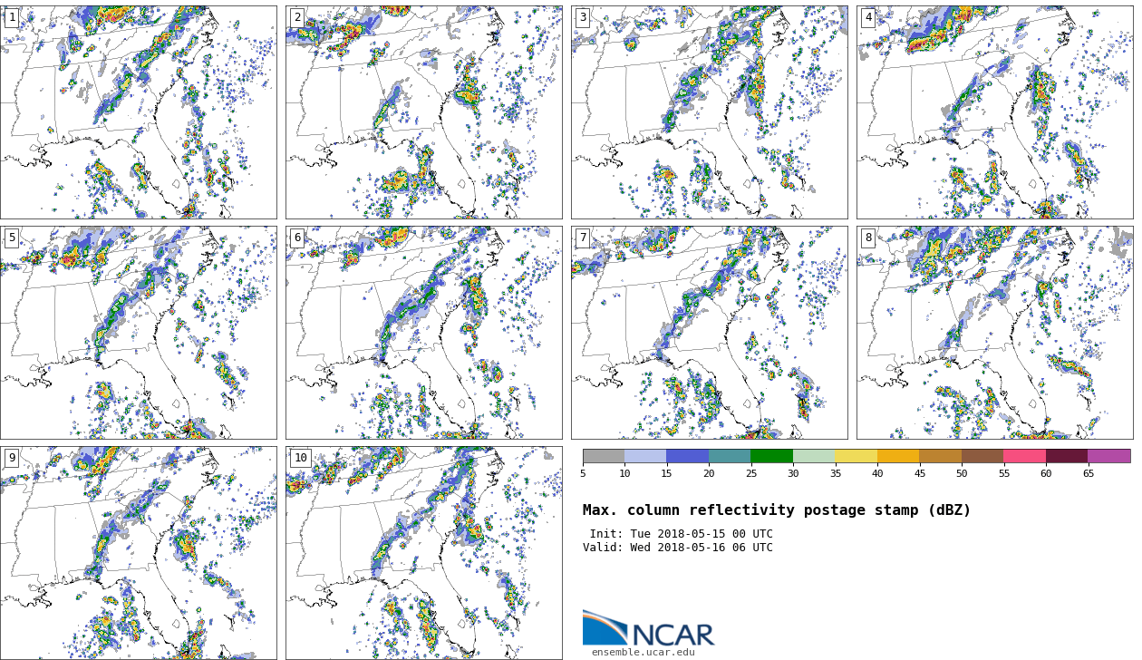Screen dimensions: 1142x660
Task: Click the dark green 25-30 dBZ swatch
Action: click(771, 456)
